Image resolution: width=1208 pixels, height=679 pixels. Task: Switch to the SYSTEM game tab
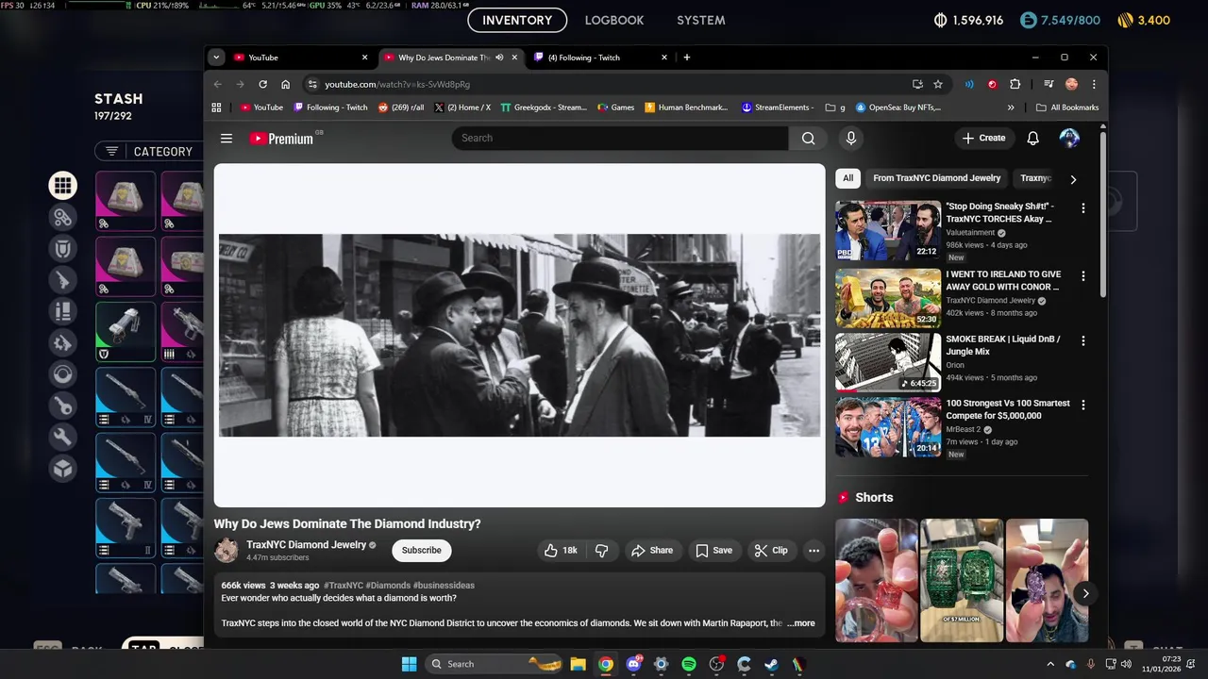(701, 20)
